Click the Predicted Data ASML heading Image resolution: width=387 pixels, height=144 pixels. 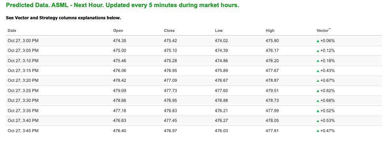point(122,5)
